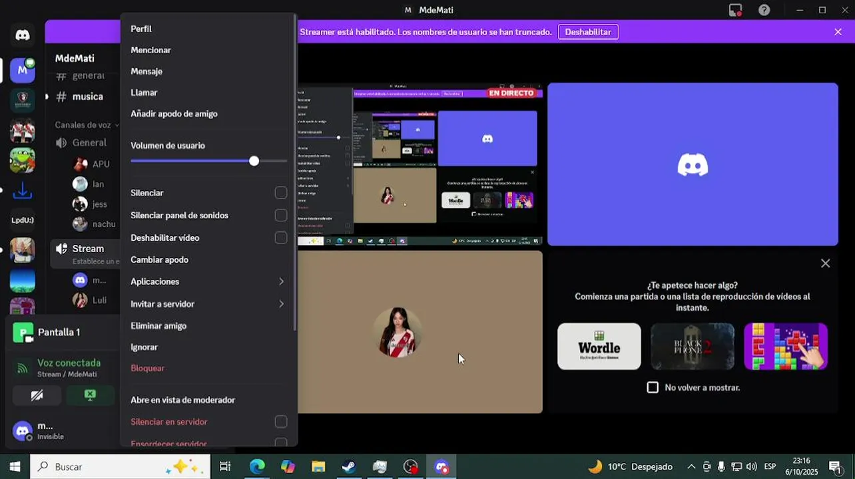
Task: Toggle Silenciar panel de sonidos checkbox
Action: 281,216
